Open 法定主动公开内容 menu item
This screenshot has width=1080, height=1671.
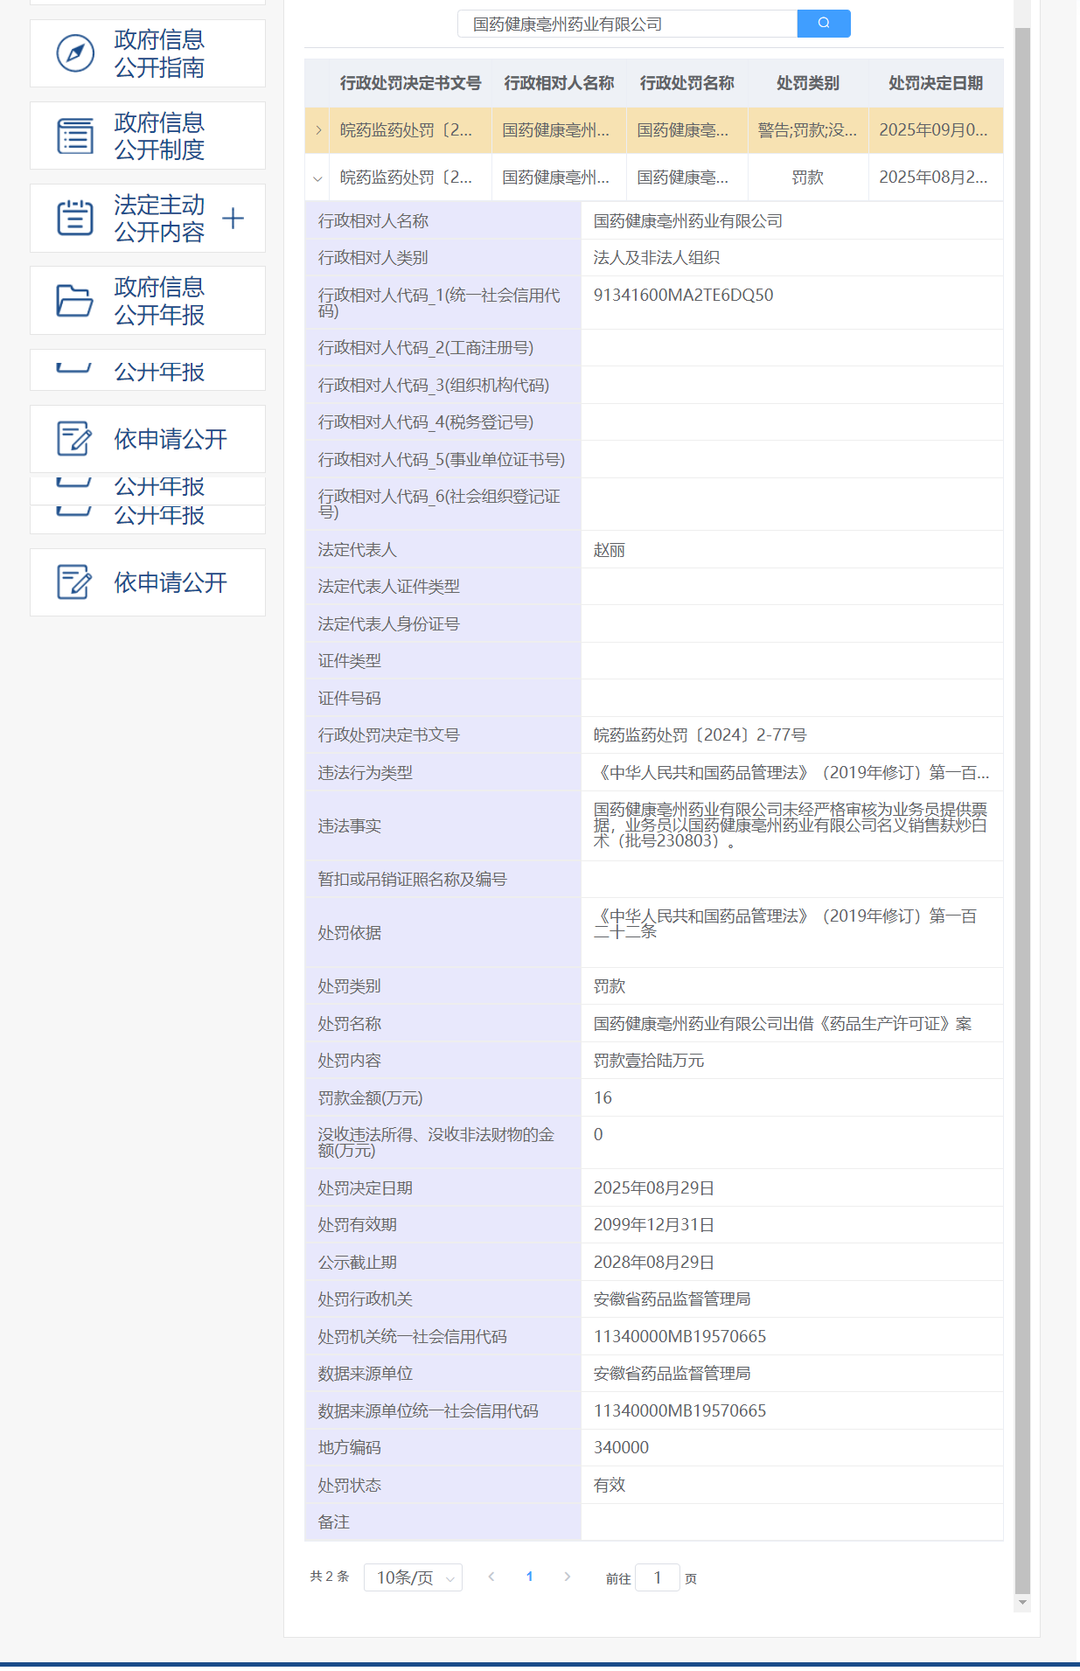pyautogui.click(x=148, y=218)
